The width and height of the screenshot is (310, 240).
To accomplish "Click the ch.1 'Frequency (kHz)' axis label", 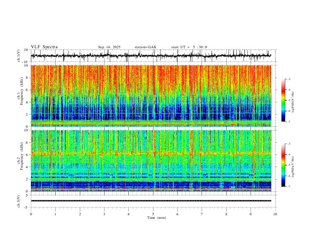I will click(x=22, y=91).
